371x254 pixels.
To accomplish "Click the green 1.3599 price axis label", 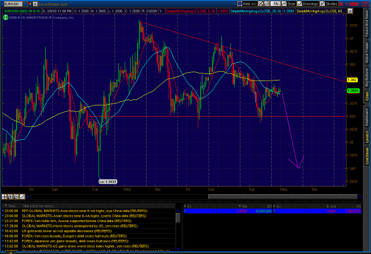I will [353, 91].
